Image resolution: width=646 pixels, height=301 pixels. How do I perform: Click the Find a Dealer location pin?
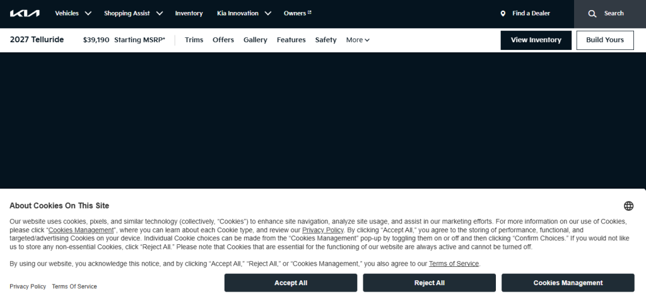click(503, 13)
